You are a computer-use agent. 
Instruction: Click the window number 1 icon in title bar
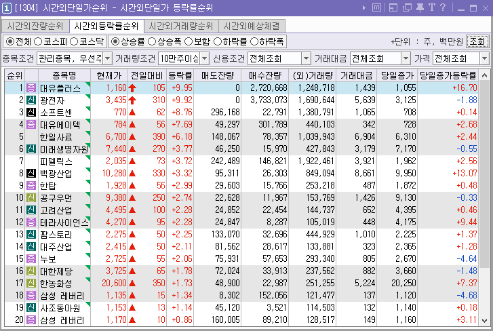point(7,8)
